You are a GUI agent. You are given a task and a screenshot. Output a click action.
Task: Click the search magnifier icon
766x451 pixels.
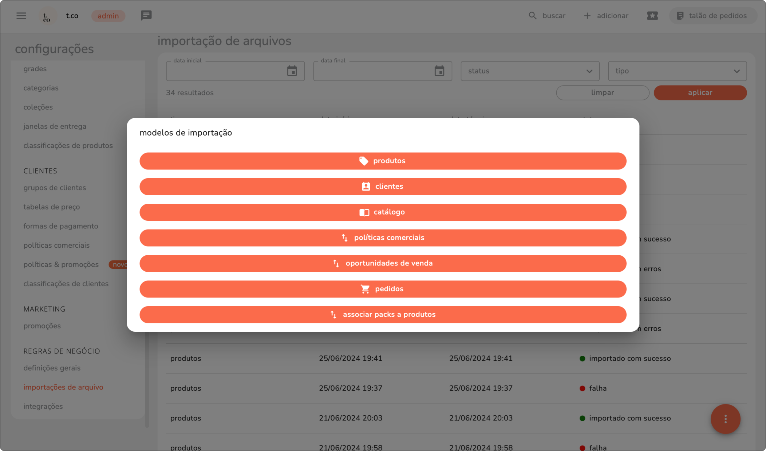[x=532, y=16]
